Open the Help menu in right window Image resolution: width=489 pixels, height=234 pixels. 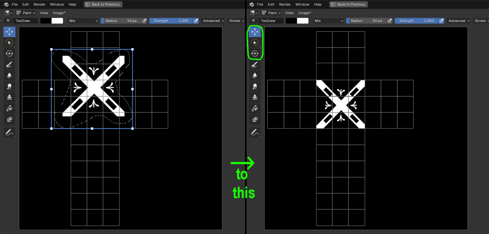318,4
